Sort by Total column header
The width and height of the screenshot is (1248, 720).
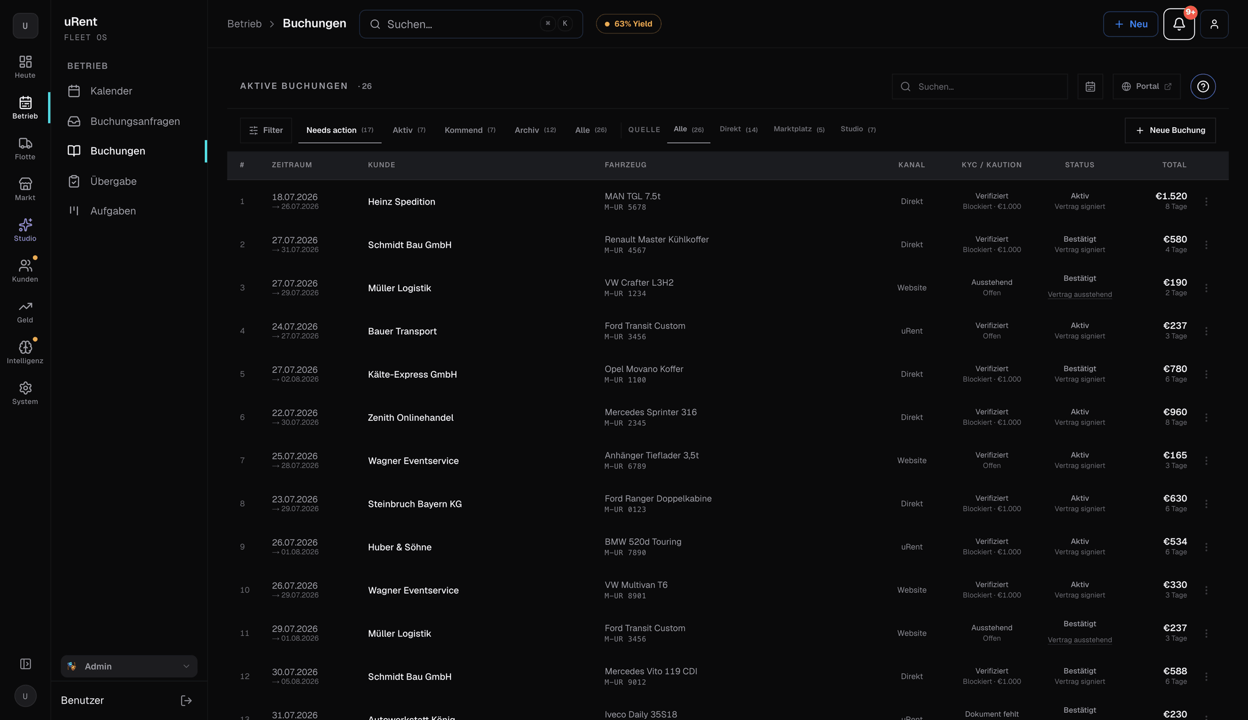point(1174,165)
